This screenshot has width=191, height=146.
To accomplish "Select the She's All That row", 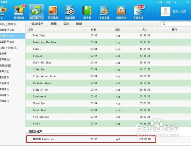I will click(x=108, y=63).
